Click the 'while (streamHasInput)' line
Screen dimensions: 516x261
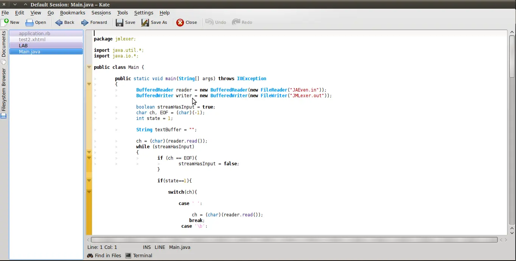(x=165, y=147)
